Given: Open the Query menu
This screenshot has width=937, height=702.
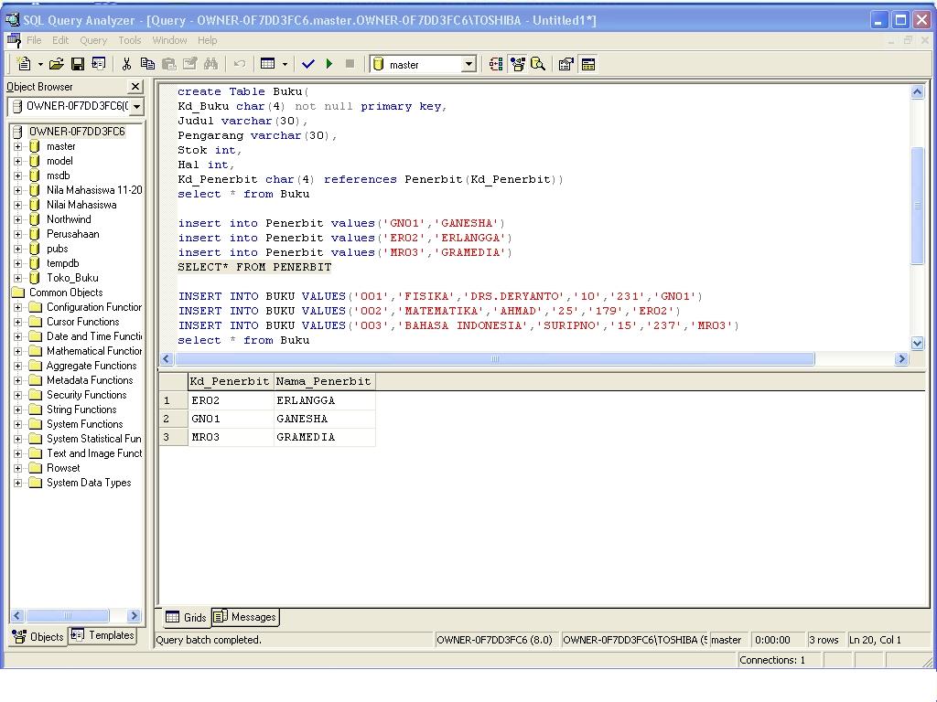Looking at the screenshot, I should pos(93,40).
